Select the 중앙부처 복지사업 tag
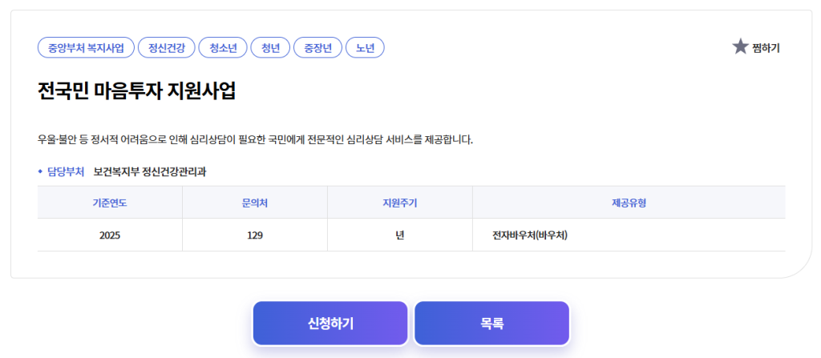 [x=86, y=48]
